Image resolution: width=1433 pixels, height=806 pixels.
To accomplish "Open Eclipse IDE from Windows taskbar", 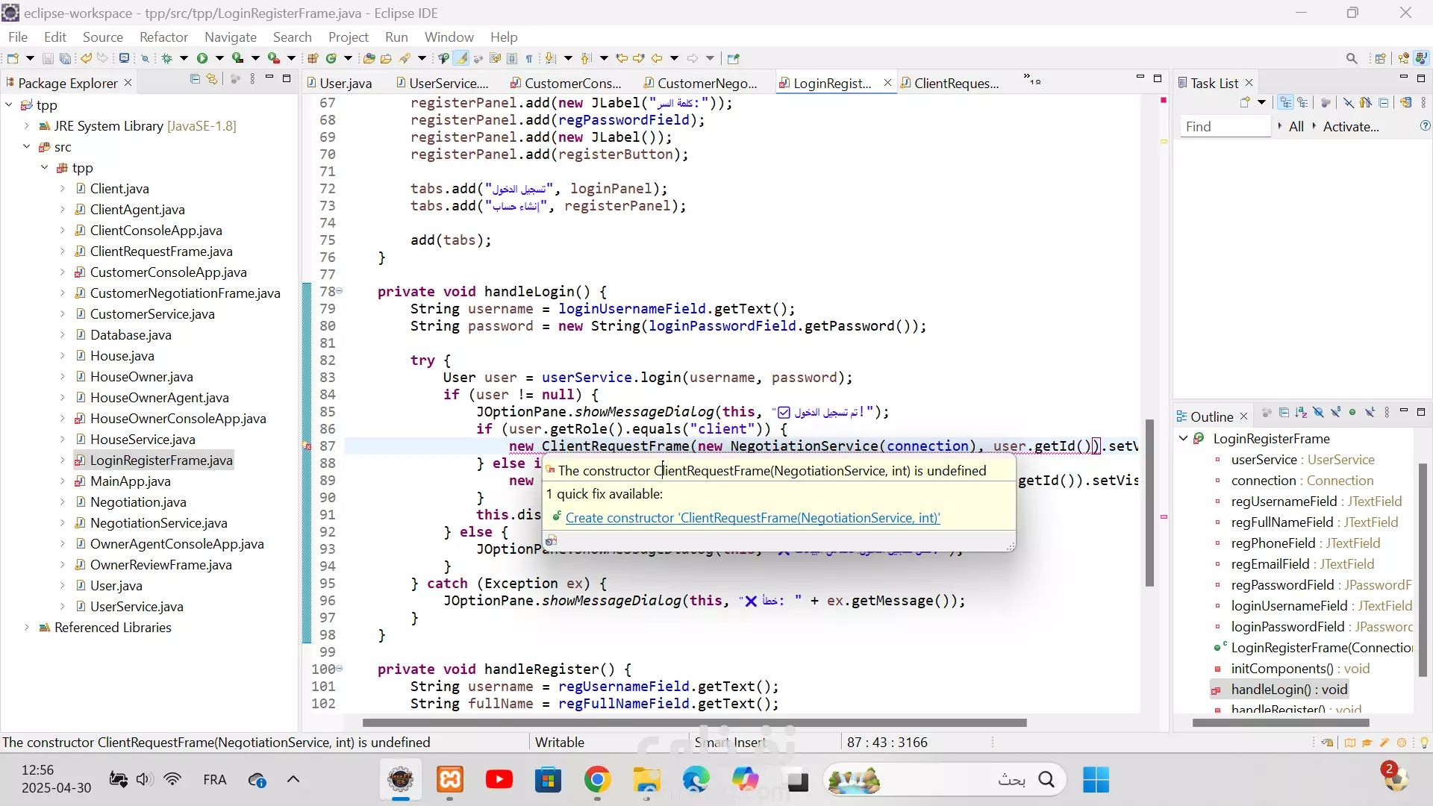I will point(401,780).
